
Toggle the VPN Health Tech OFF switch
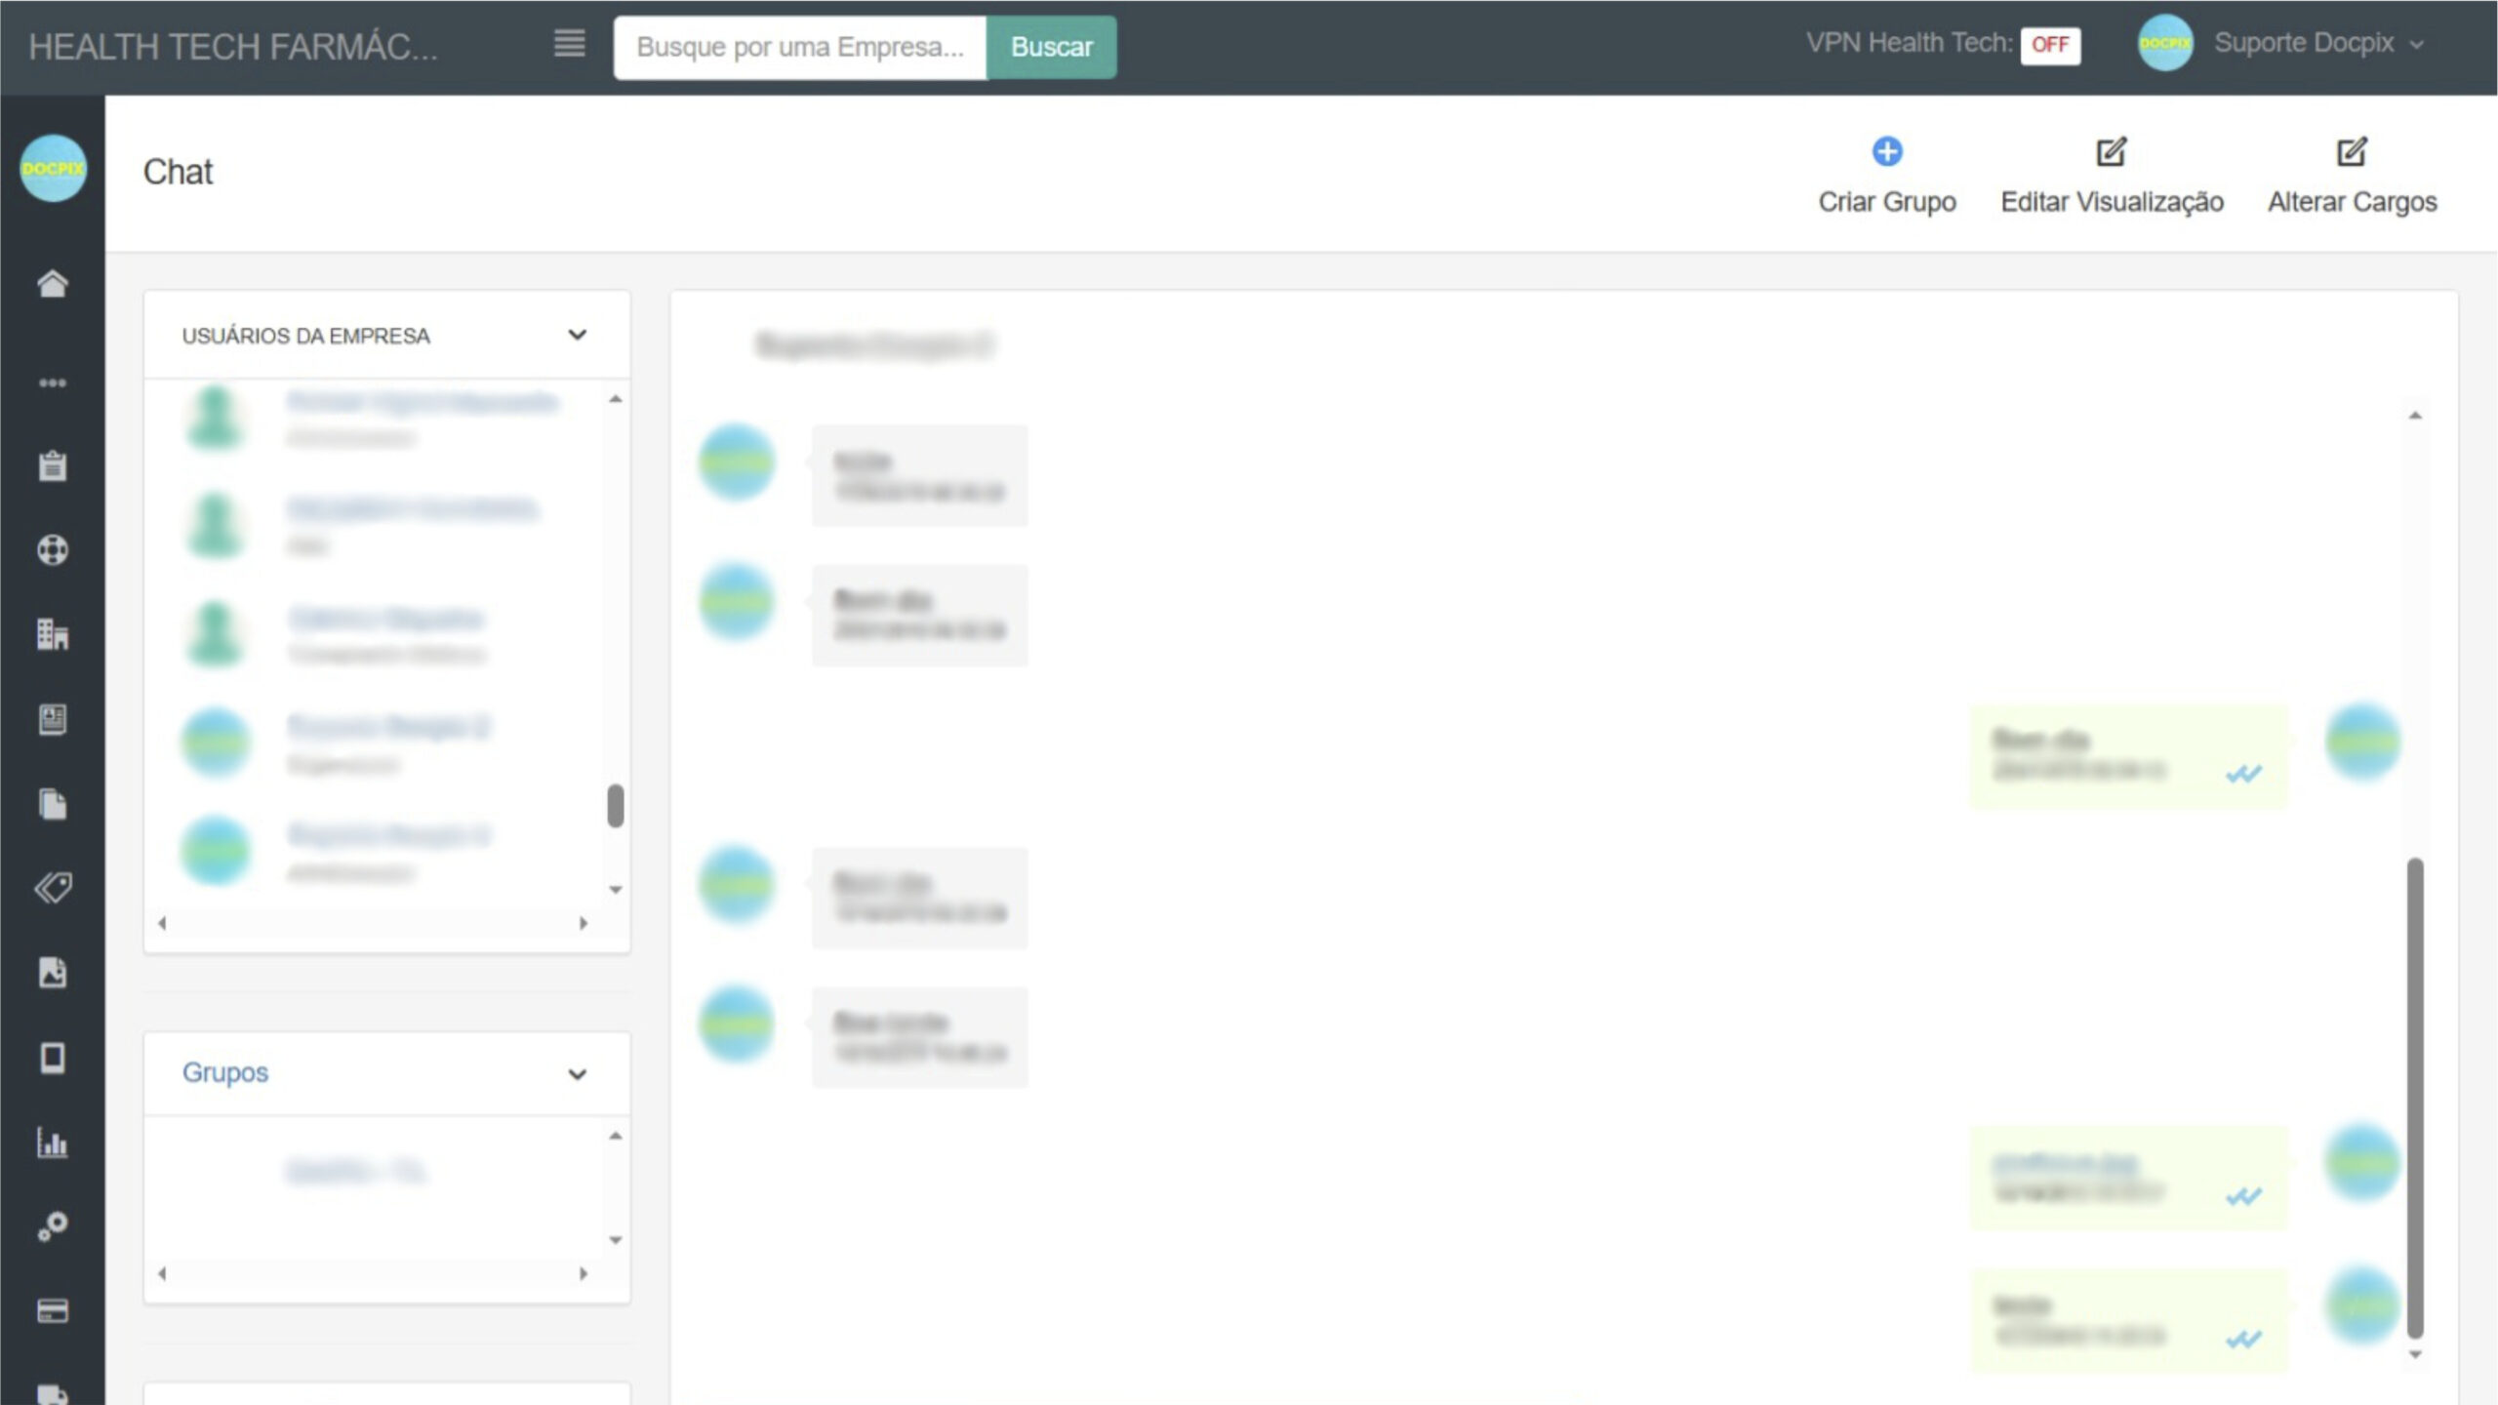[2049, 45]
